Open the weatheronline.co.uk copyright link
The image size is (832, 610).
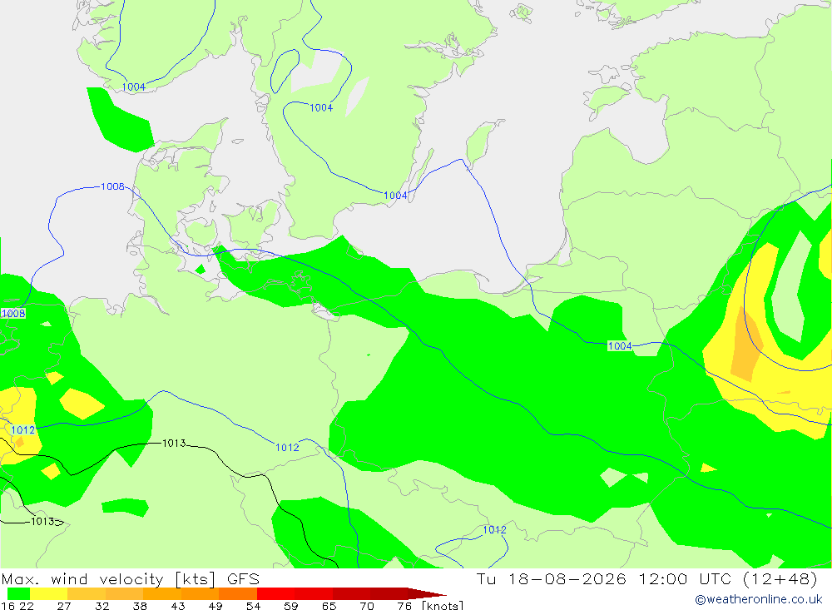pos(759,599)
